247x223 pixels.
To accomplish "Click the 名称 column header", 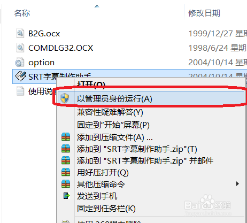I will pyautogui.click(x=22, y=13).
